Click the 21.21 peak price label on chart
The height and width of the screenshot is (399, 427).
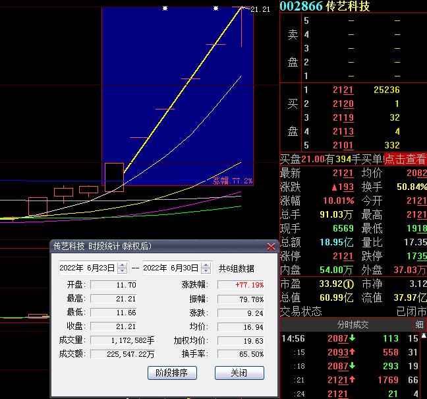tap(260, 9)
